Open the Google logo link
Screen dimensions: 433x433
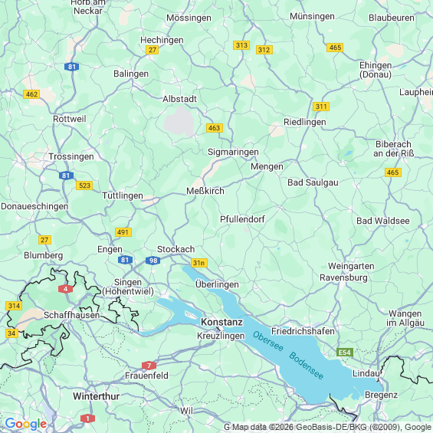click(x=26, y=424)
